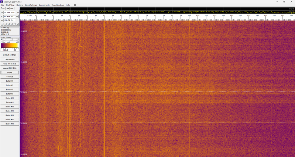
Task: Click the Continue button
Action: 10,77
